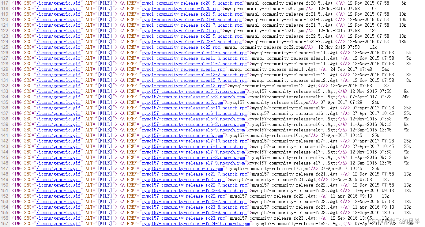425x227 pixels.
Task: Open href link mysql57-community-release-el7.rpm
Action: coord(182,168)
